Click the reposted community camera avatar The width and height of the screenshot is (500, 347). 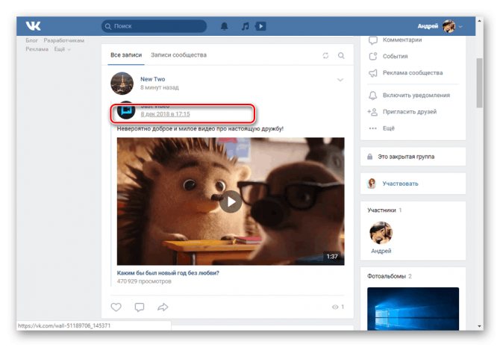click(x=126, y=110)
